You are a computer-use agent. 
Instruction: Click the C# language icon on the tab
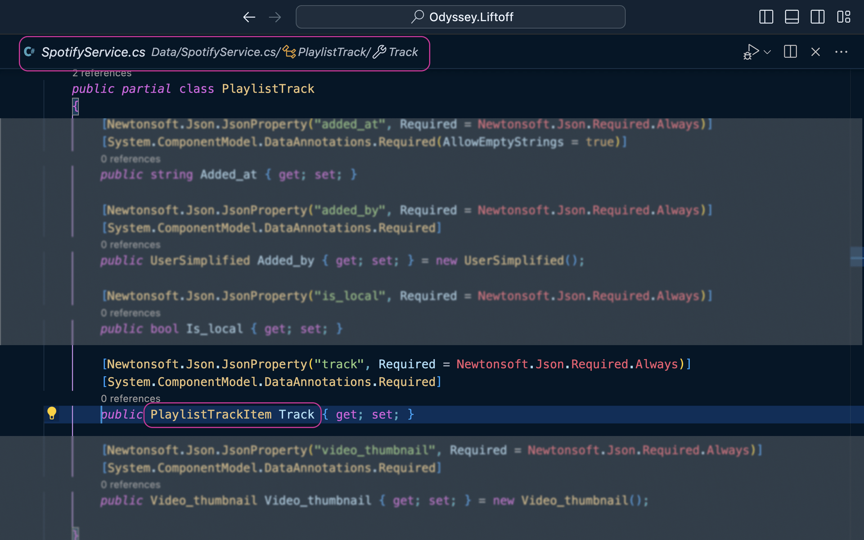29,52
